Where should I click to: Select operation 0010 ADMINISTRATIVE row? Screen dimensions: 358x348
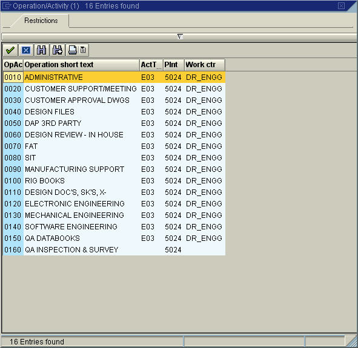click(114, 77)
